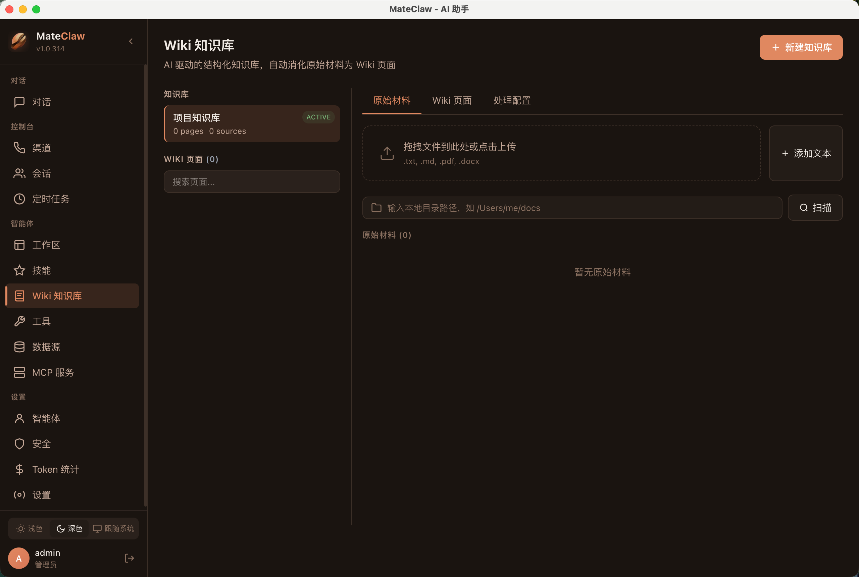Image resolution: width=859 pixels, height=577 pixels.
Task: Enable 跟随系统 follow-system theme
Action: [113, 528]
